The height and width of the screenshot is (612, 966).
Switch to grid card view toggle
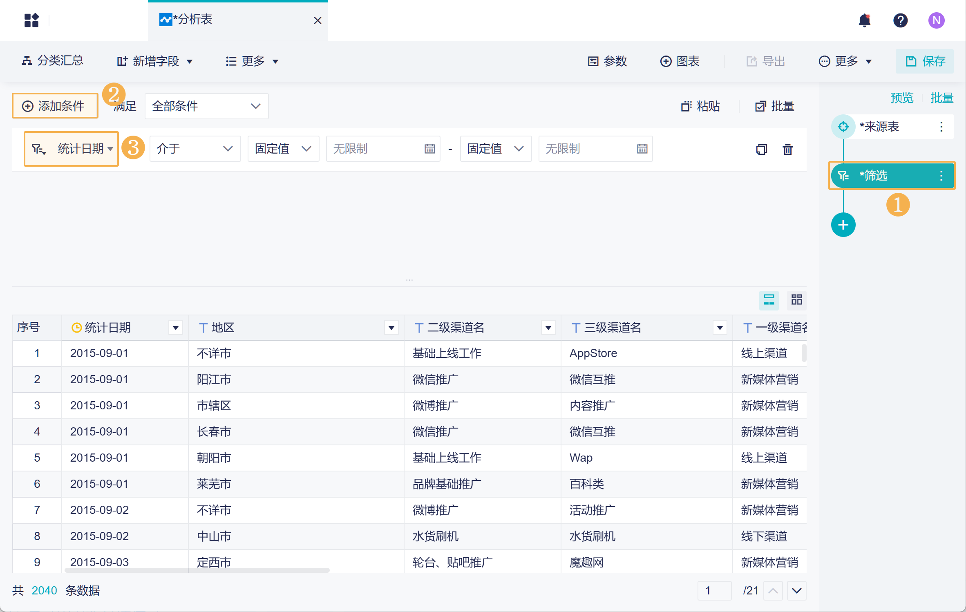click(796, 300)
